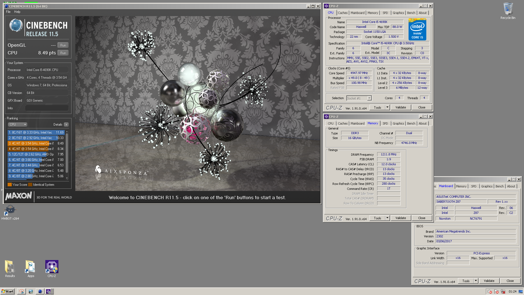Launch the CPU-Z desktop shortcut
524x295 pixels.
click(52, 269)
